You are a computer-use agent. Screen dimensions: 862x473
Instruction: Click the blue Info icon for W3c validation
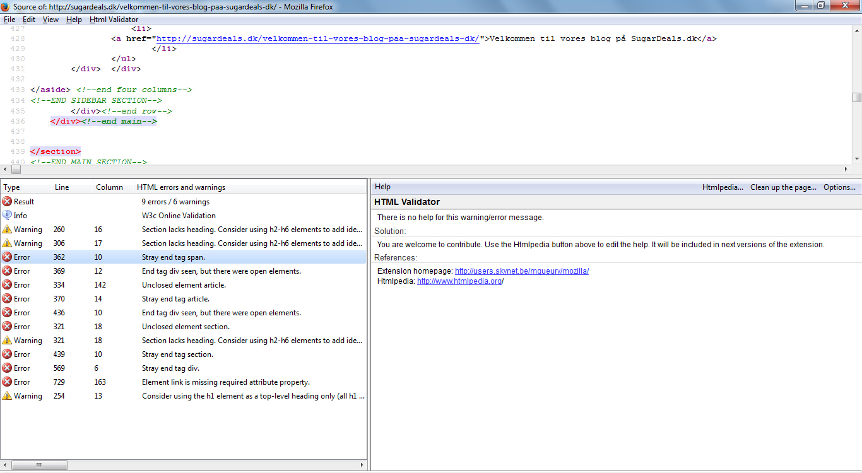click(7, 216)
